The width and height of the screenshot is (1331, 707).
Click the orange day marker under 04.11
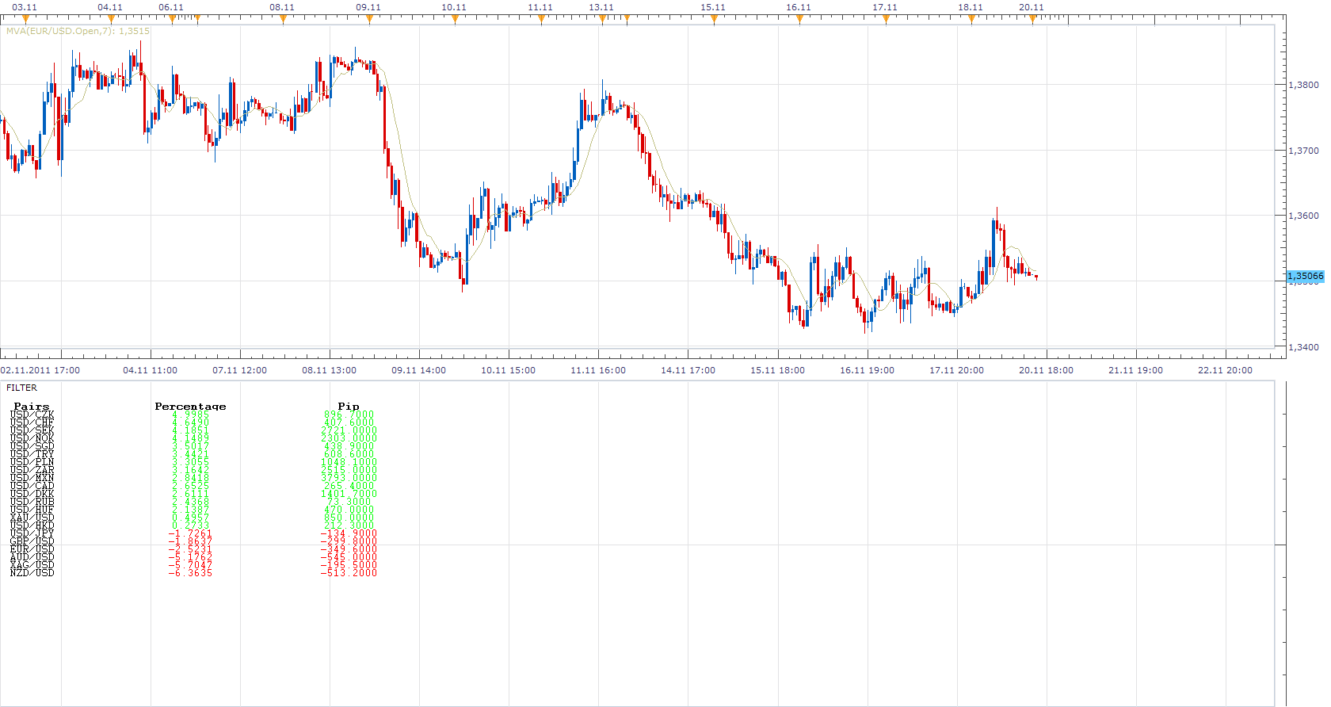tap(111, 19)
